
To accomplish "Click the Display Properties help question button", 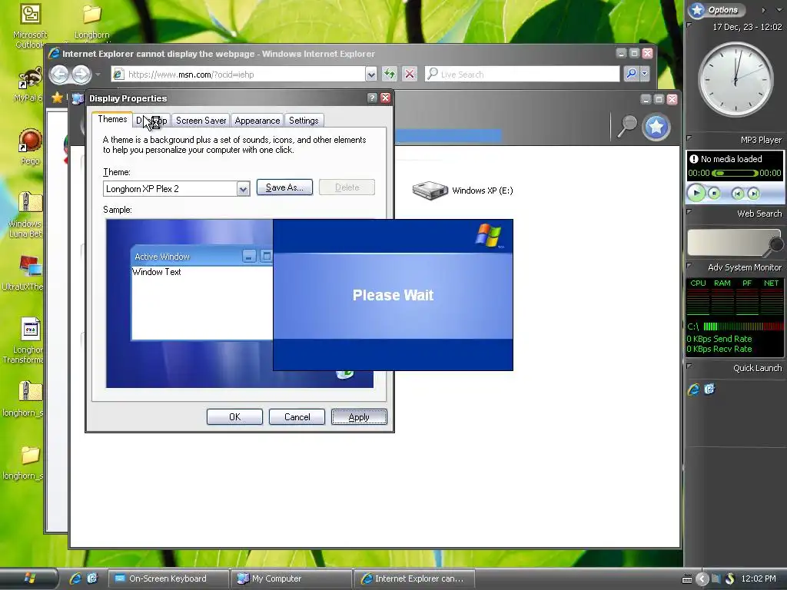I will tap(372, 98).
